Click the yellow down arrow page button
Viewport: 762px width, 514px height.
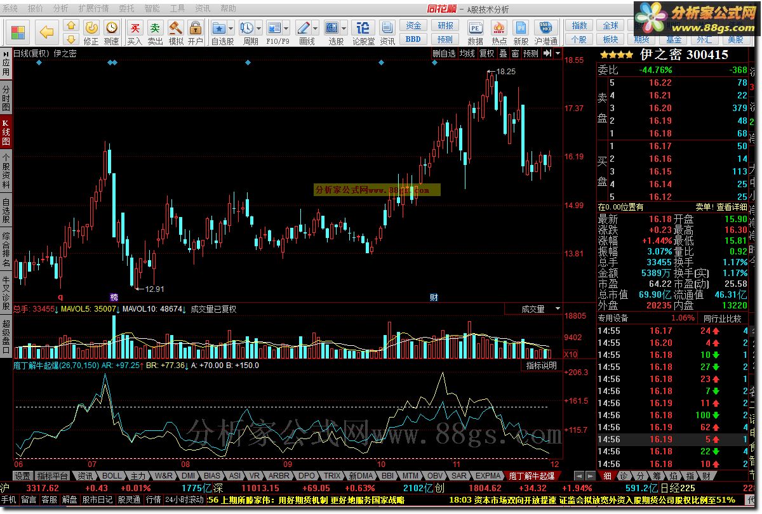[x=71, y=39]
